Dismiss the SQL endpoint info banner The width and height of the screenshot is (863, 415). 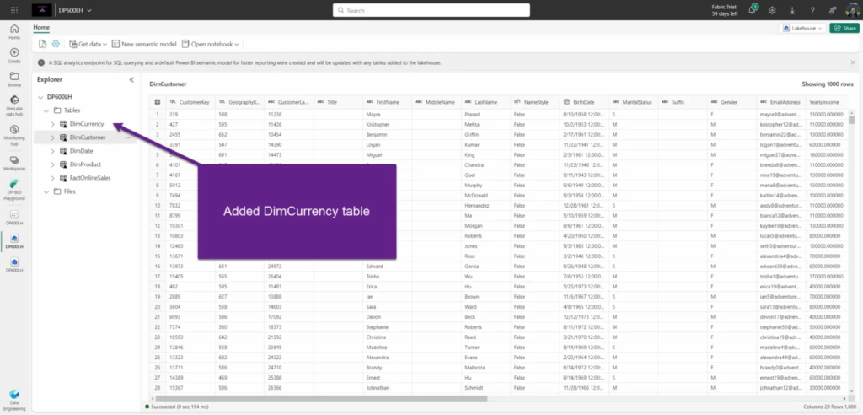853,62
